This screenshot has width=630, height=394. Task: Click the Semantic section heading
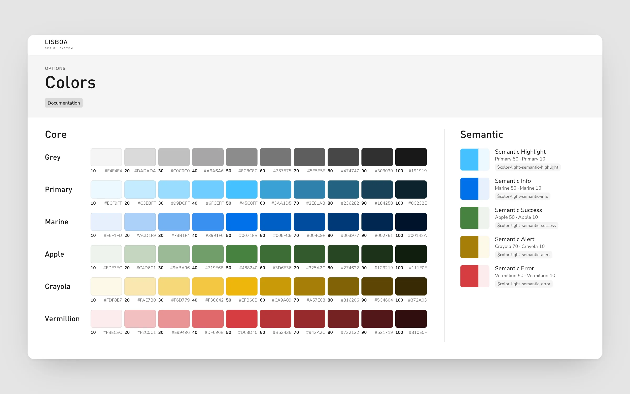point(482,134)
